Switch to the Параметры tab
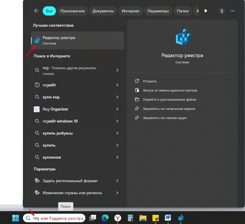 point(158,11)
